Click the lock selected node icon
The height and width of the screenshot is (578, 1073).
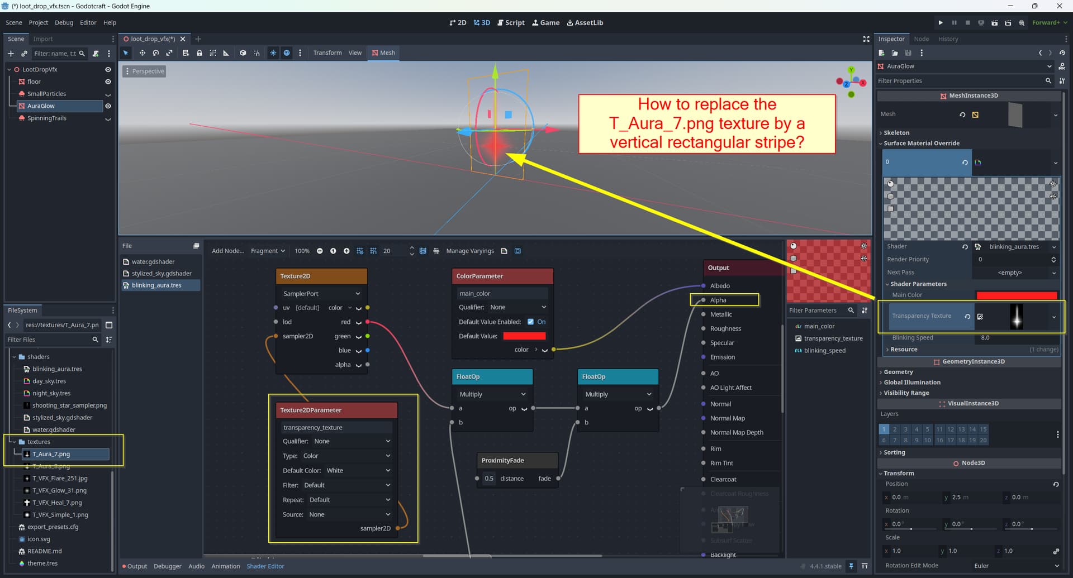point(199,53)
